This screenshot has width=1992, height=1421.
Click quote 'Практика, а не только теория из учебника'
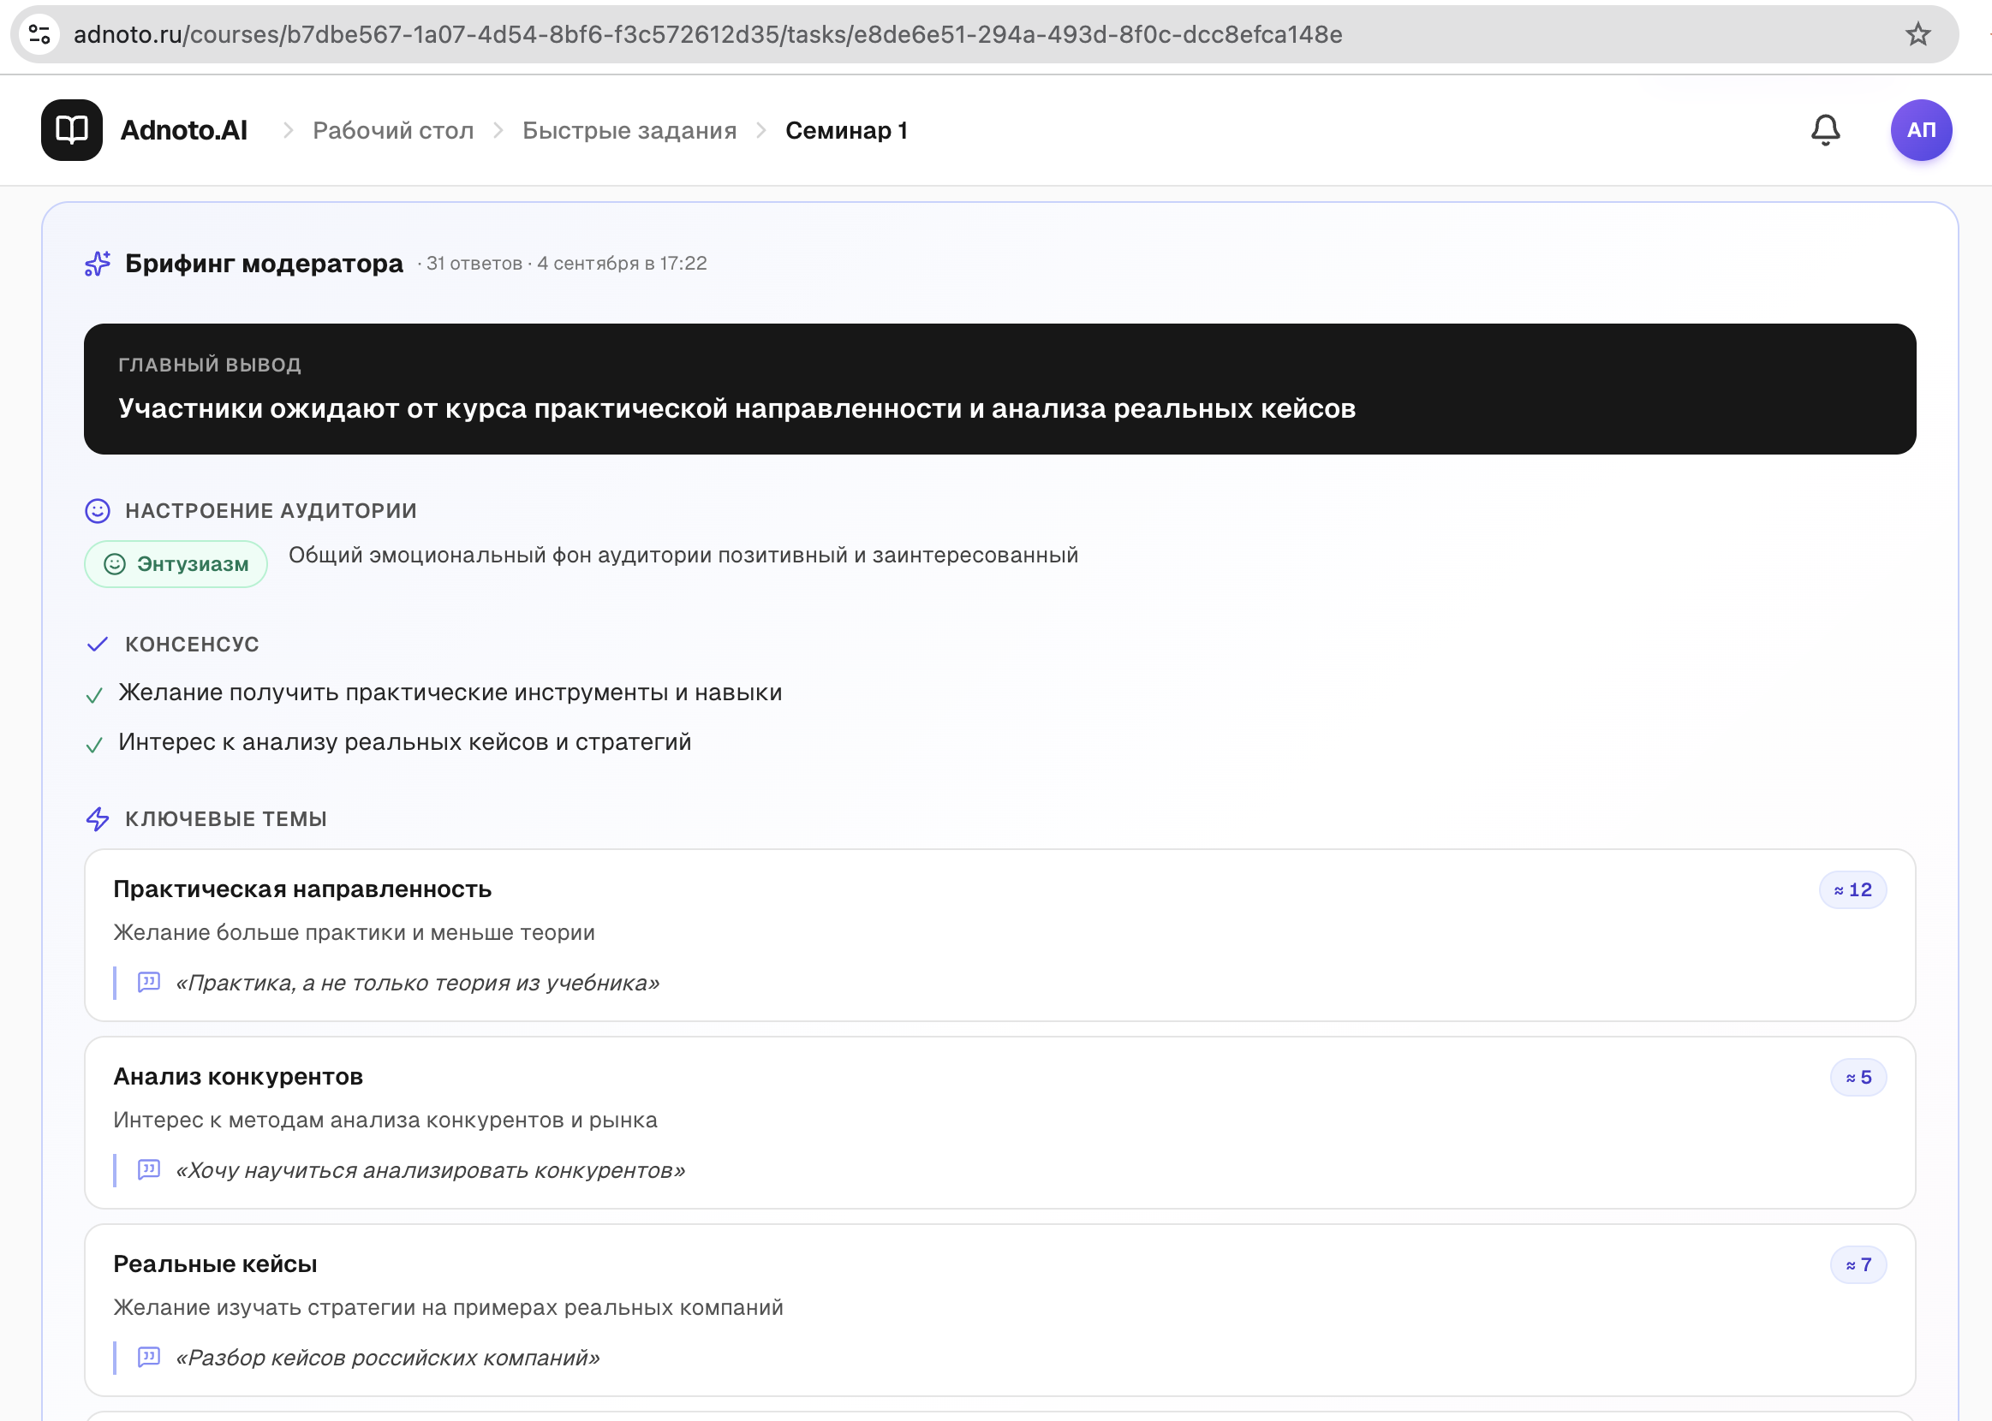click(417, 983)
